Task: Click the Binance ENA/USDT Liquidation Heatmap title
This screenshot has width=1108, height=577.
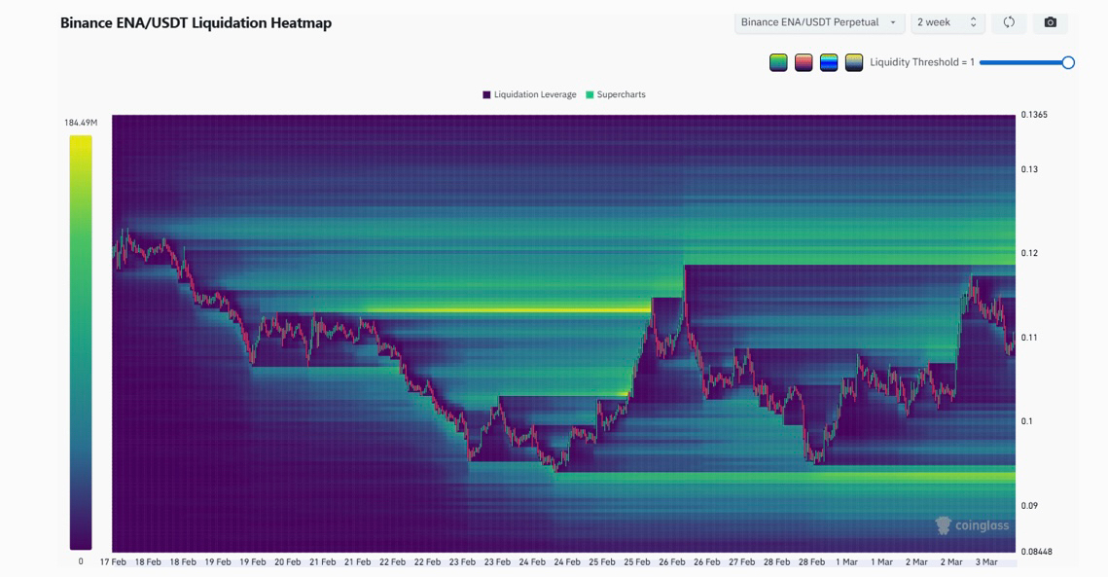Action: [x=196, y=22]
